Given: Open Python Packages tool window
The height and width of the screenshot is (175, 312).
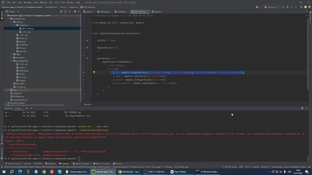Looking at the screenshot, I should [x=81, y=164].
